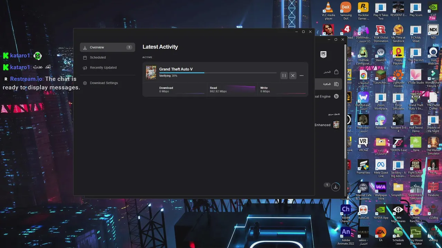442x248 pixels.
Task: Select the Palworld desktop icon
Action: coord(381,122)
